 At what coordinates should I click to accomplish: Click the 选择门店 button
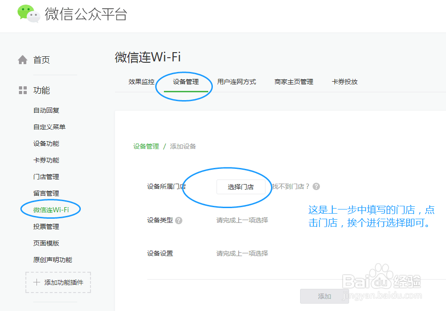tap(241, 187)
